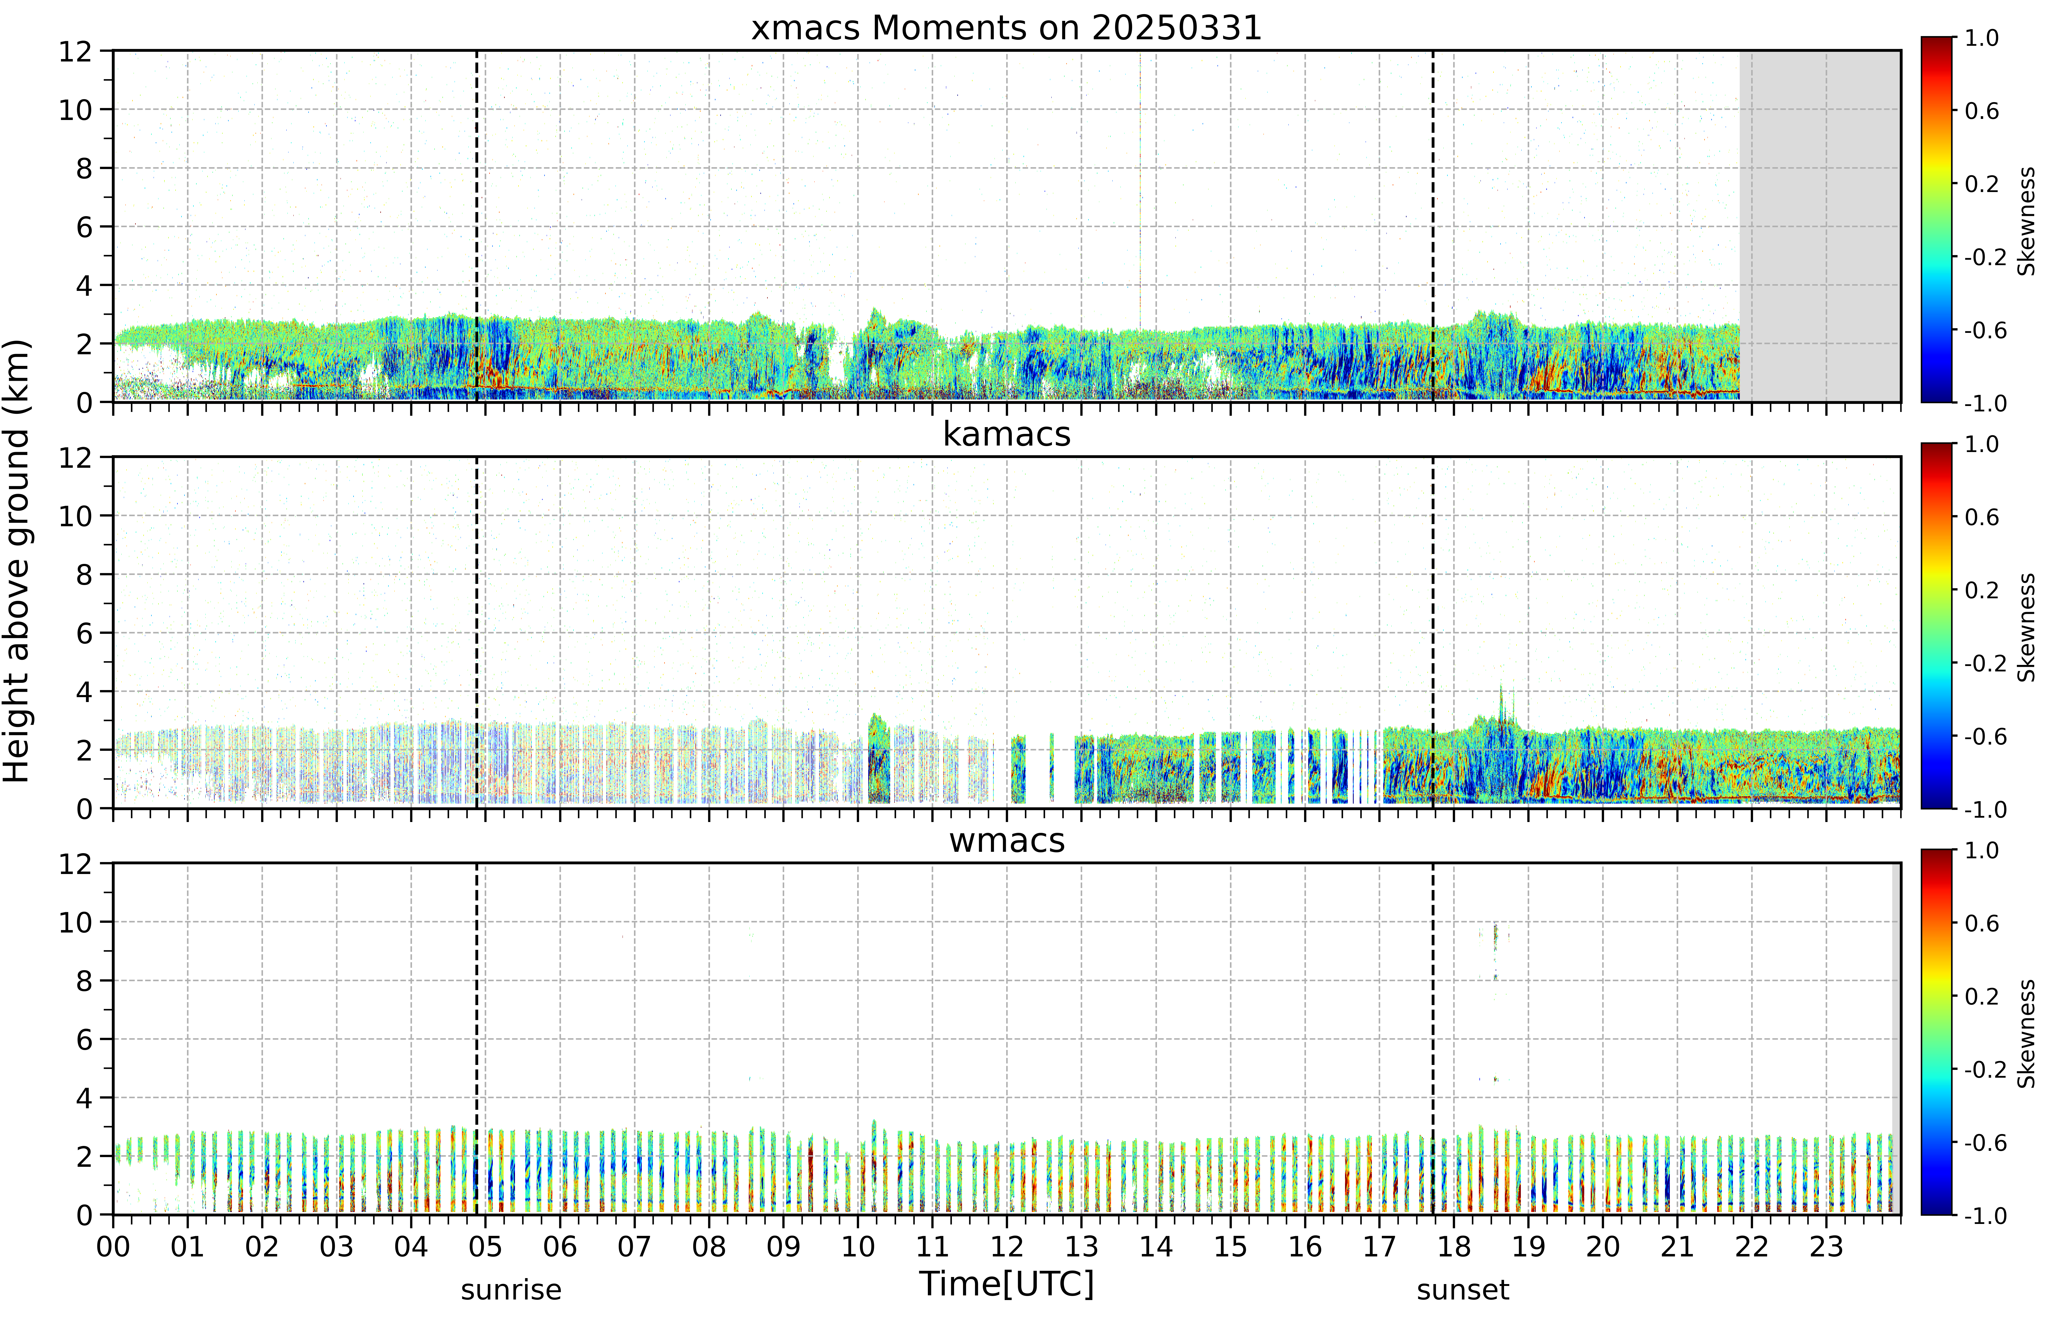Viewport: 2051px width, 1319px height.
Task: Click the wmacs panel skewness colorbar
Action: coord(1936,1032)
